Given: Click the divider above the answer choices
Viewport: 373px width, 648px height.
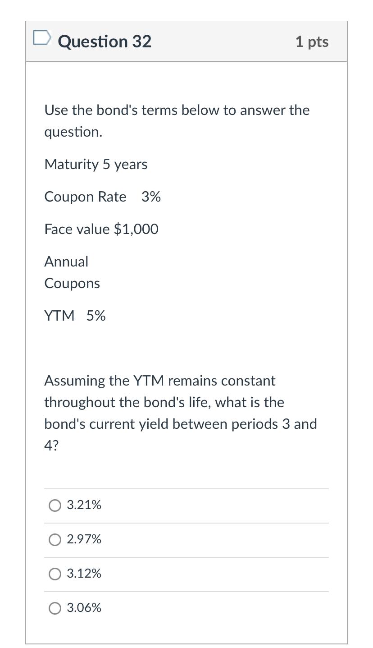Looking at the screenshot, I should (x=186, y=489).
